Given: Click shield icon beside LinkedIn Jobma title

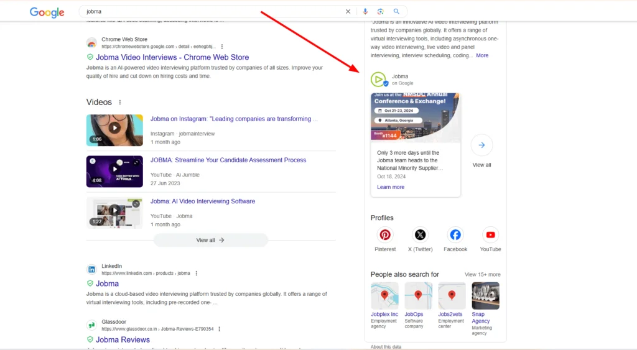Looking at the screenshot, I should click(90, 283).
